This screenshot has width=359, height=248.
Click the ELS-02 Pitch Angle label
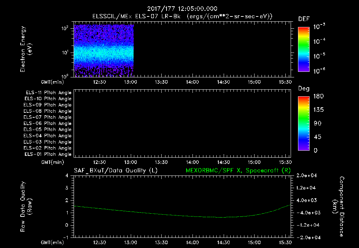coord(48,148)
